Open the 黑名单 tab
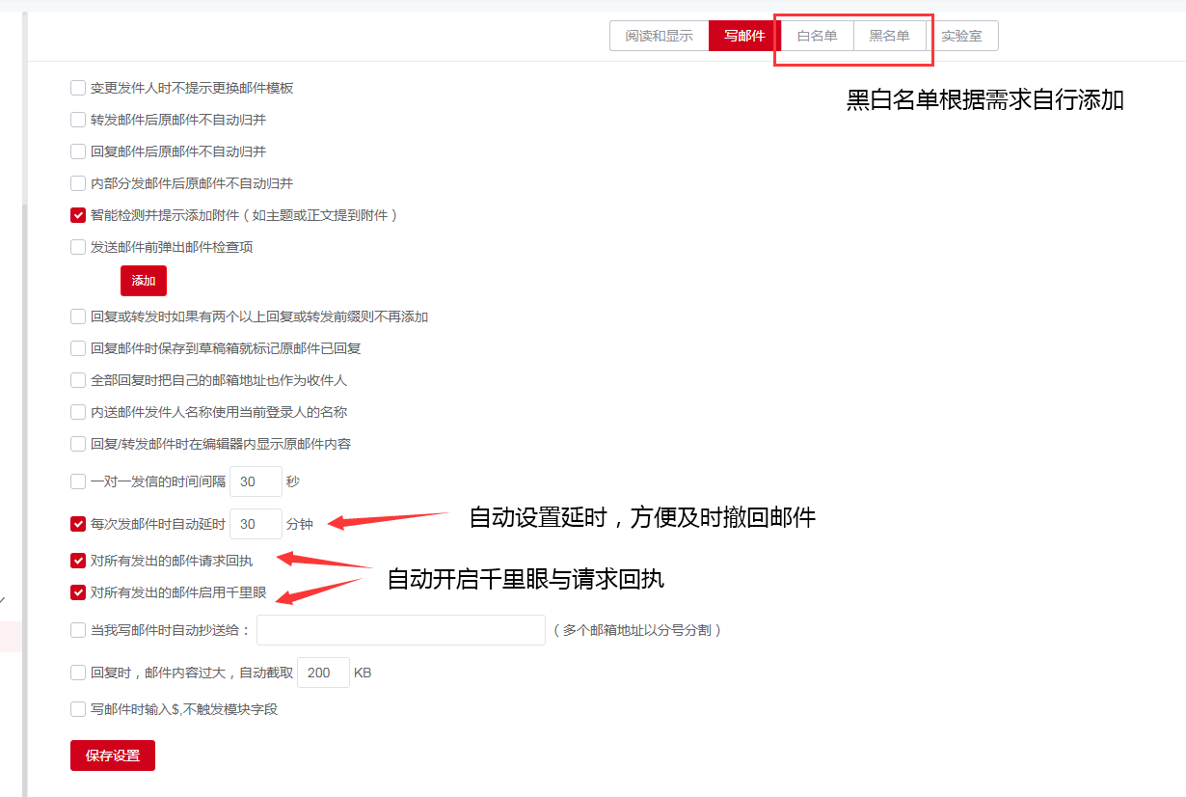 (x=889, y=36)
